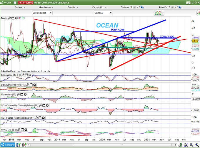This screenshot has height=148, width=200.
Task: Click the info icon beside ORY
Action: point(15,3)
